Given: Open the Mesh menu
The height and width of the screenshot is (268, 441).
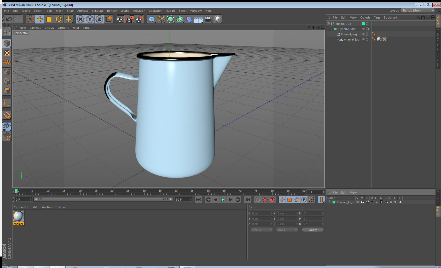Looking at the screenshot, I should tap(60, 11).
